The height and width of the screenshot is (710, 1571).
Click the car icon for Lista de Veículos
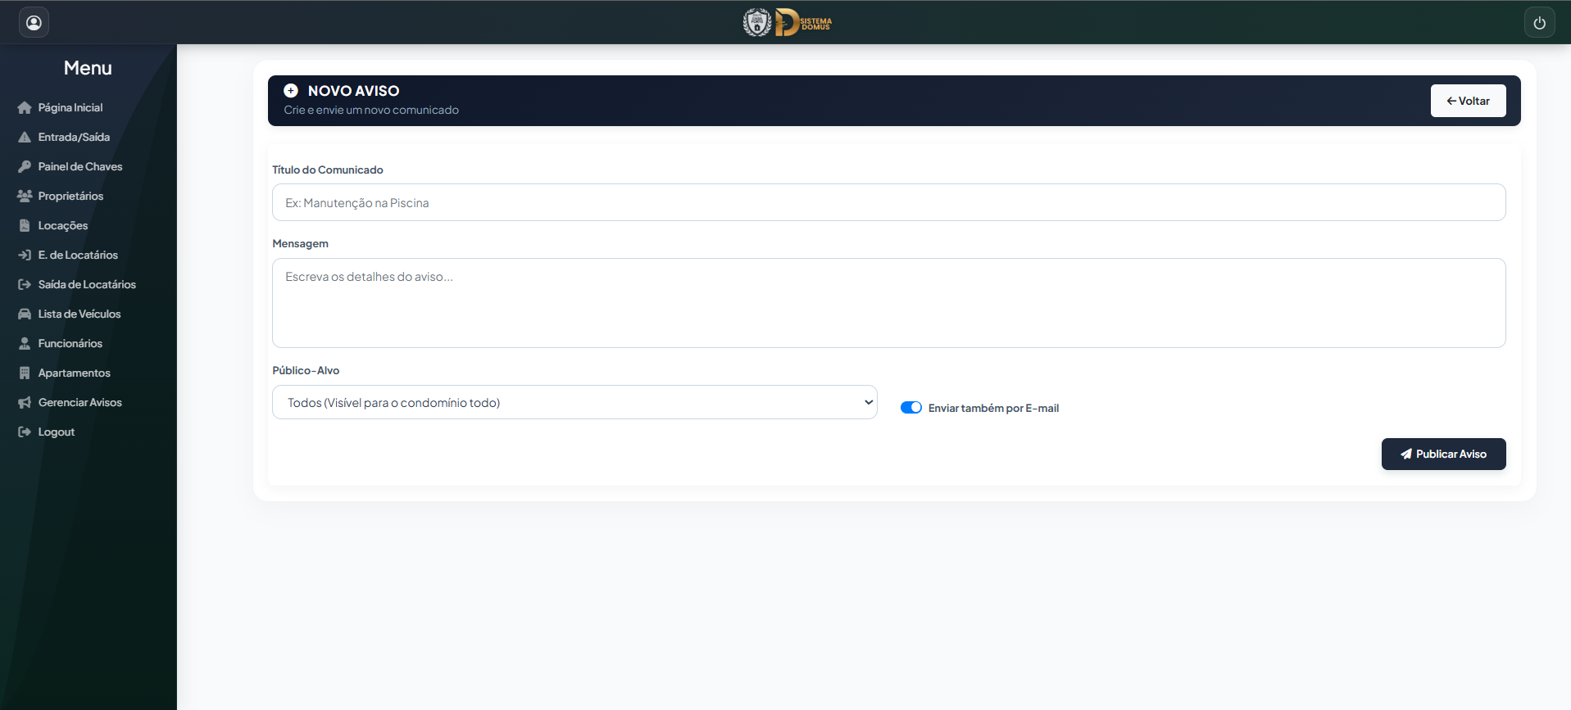tap(25, 314)
